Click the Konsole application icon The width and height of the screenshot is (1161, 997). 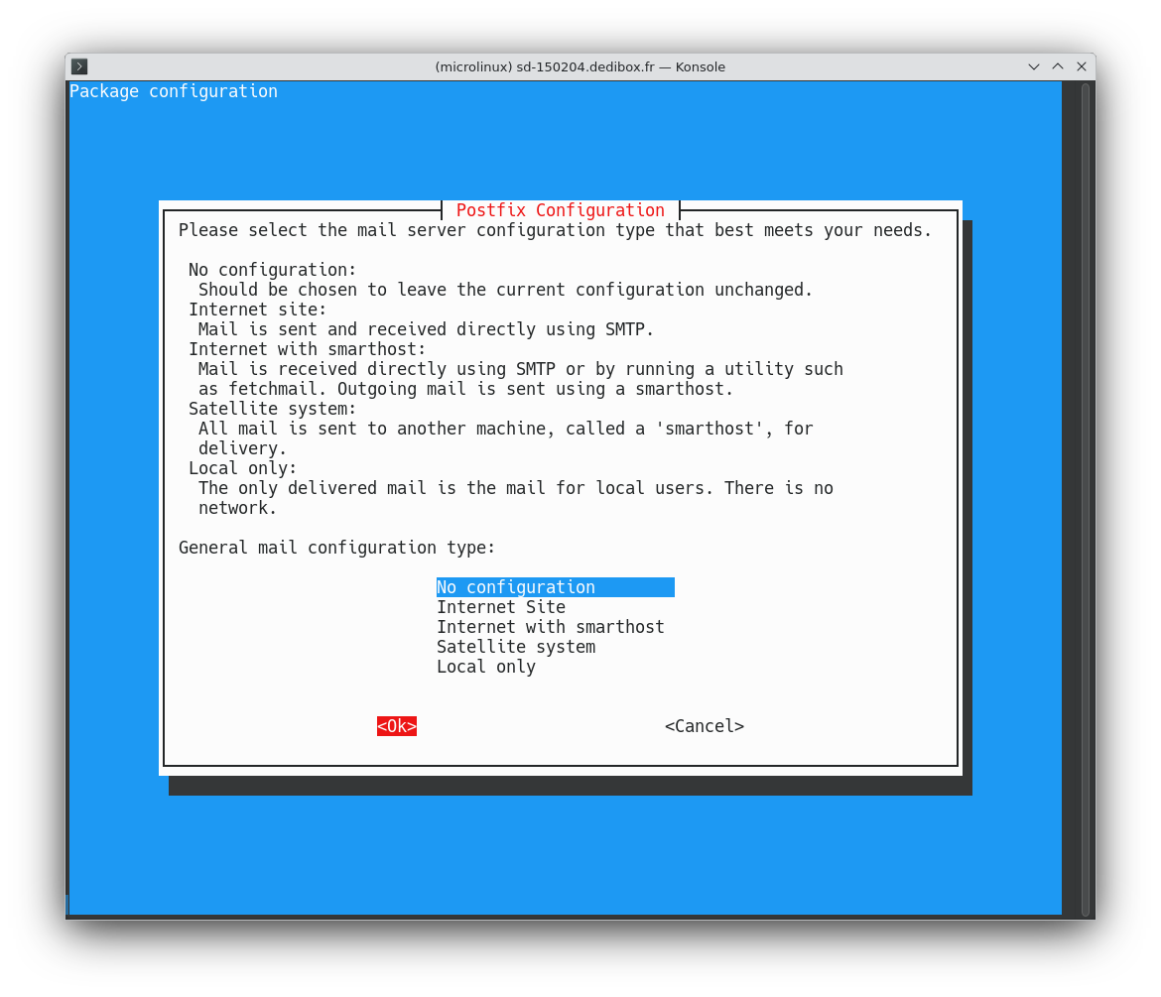pos(78,66)
